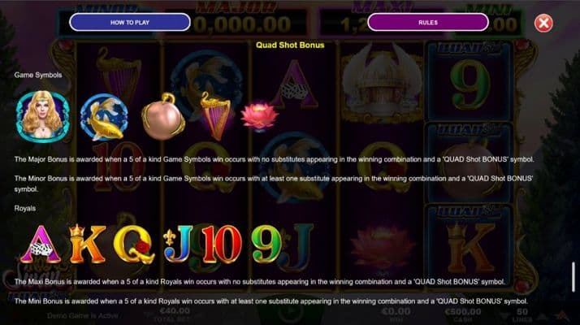Click the Quad Shot Bonus heading
580x325 pixels.
pos(290,45)
